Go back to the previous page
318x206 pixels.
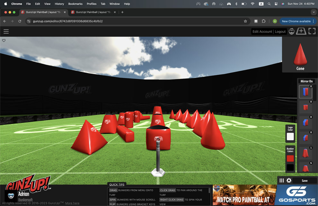pos(5,21)
